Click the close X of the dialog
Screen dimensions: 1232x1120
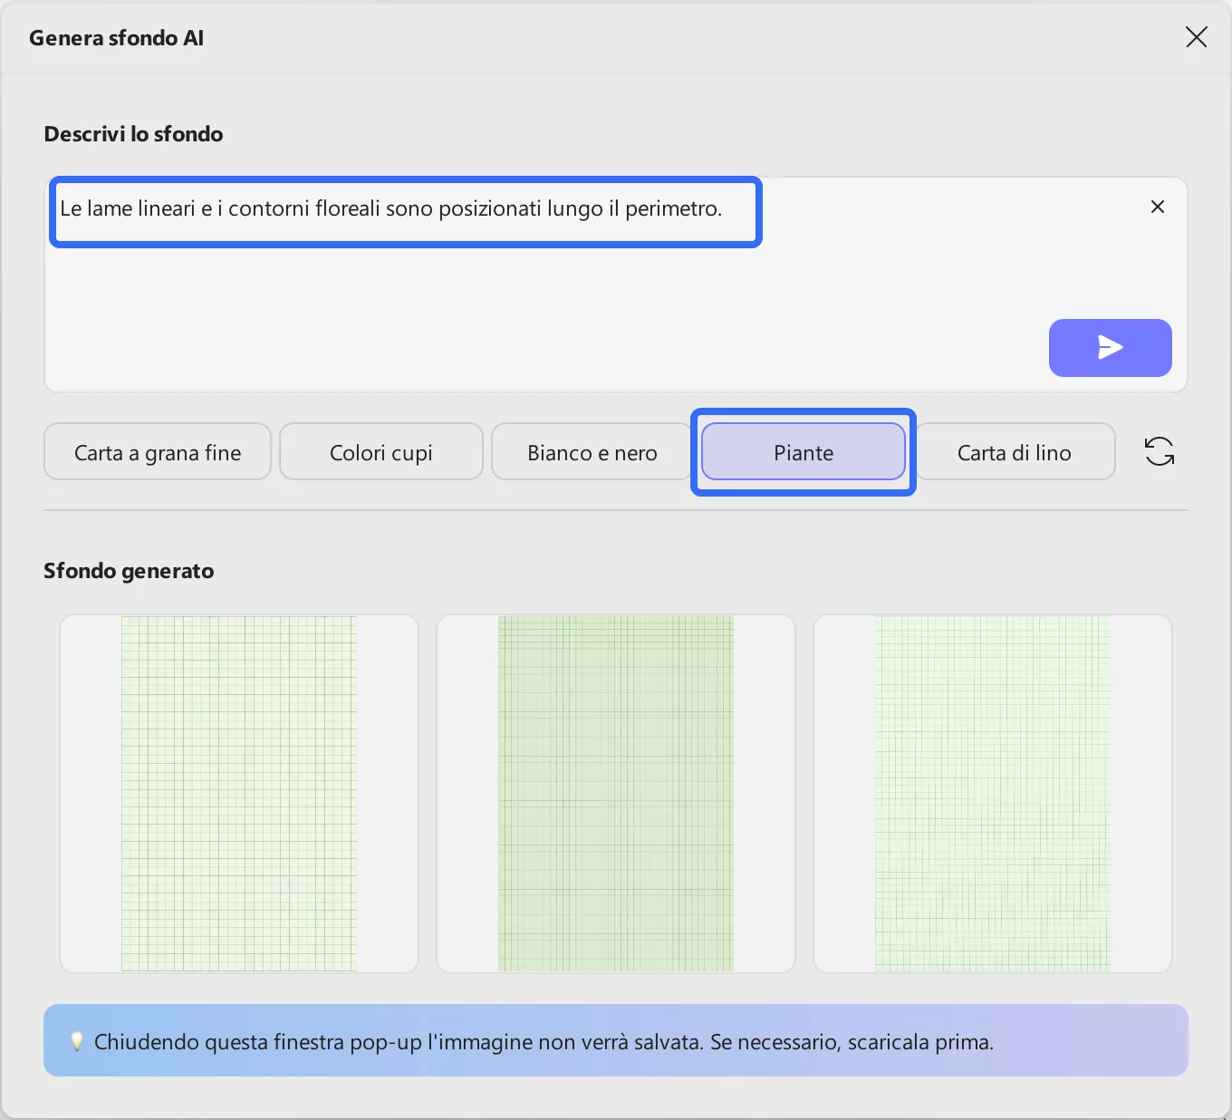[1196, 37]
